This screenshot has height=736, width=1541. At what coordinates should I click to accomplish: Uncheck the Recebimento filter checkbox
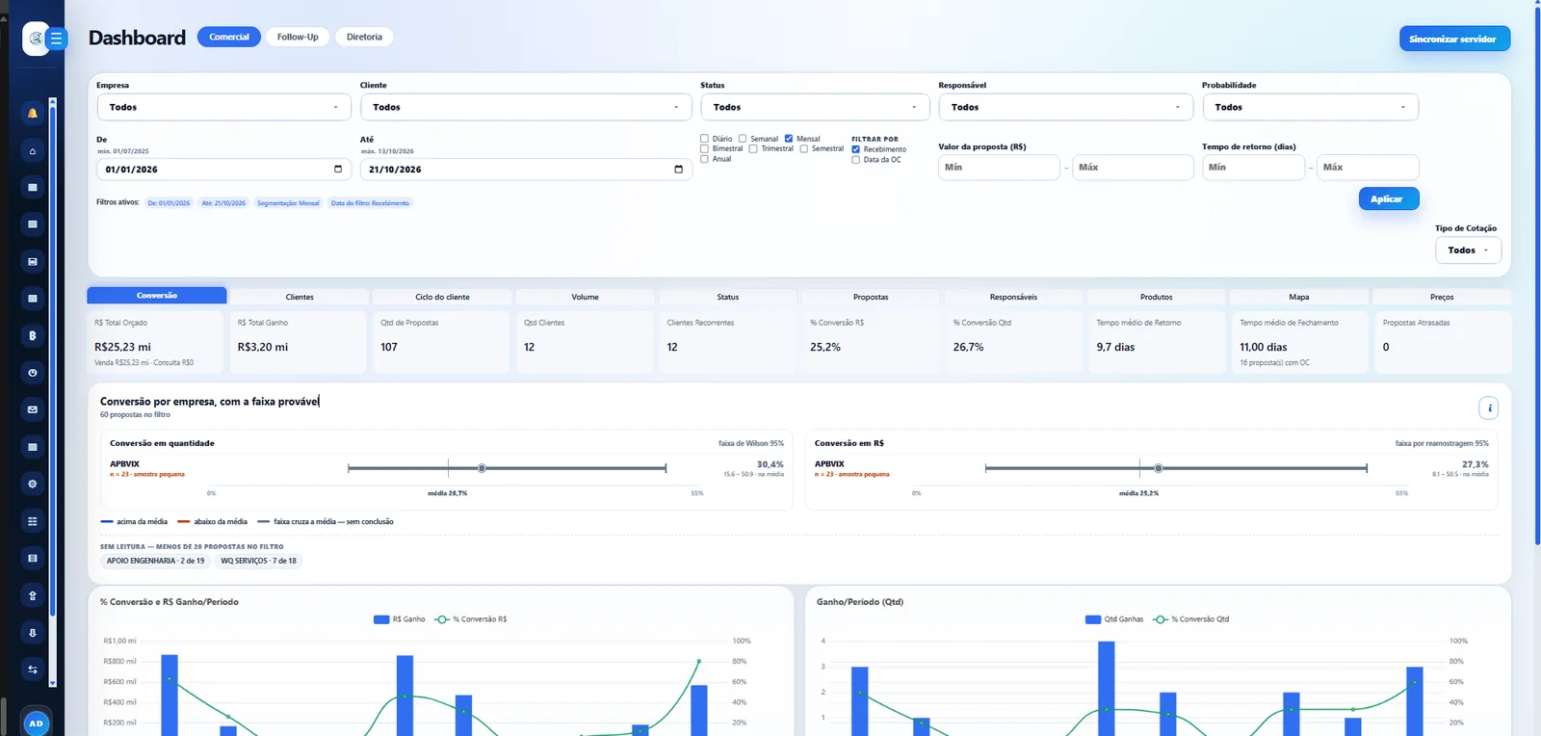pos(856,149)
